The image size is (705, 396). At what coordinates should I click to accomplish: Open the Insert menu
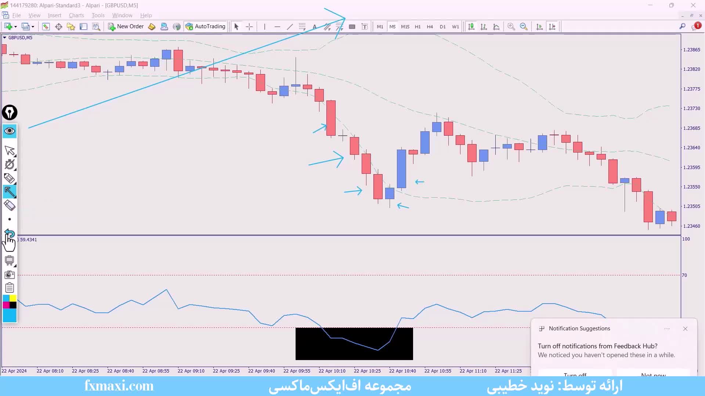54,15
